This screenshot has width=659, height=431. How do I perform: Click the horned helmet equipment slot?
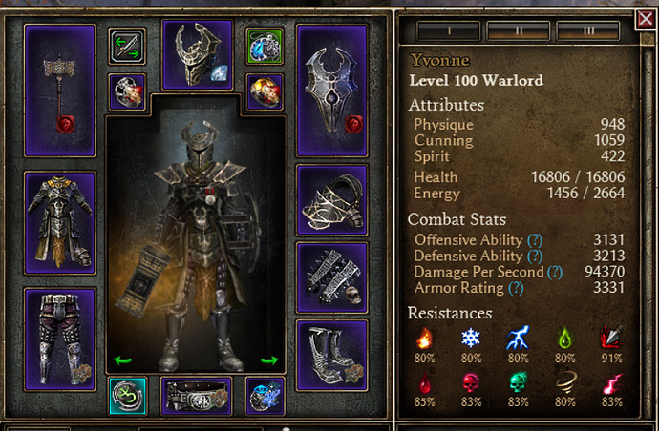(197, 54)
